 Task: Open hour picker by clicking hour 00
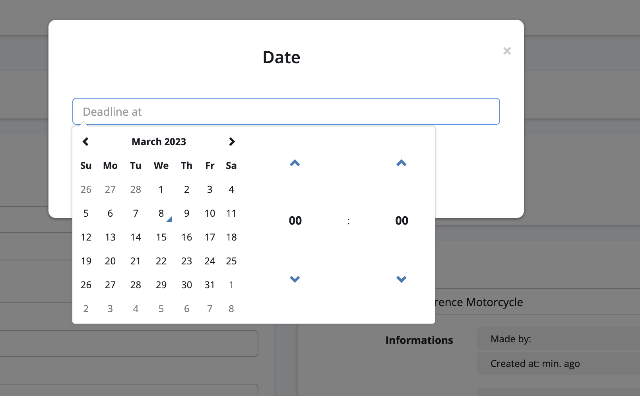pyautogui.click(x=295, y=221)
